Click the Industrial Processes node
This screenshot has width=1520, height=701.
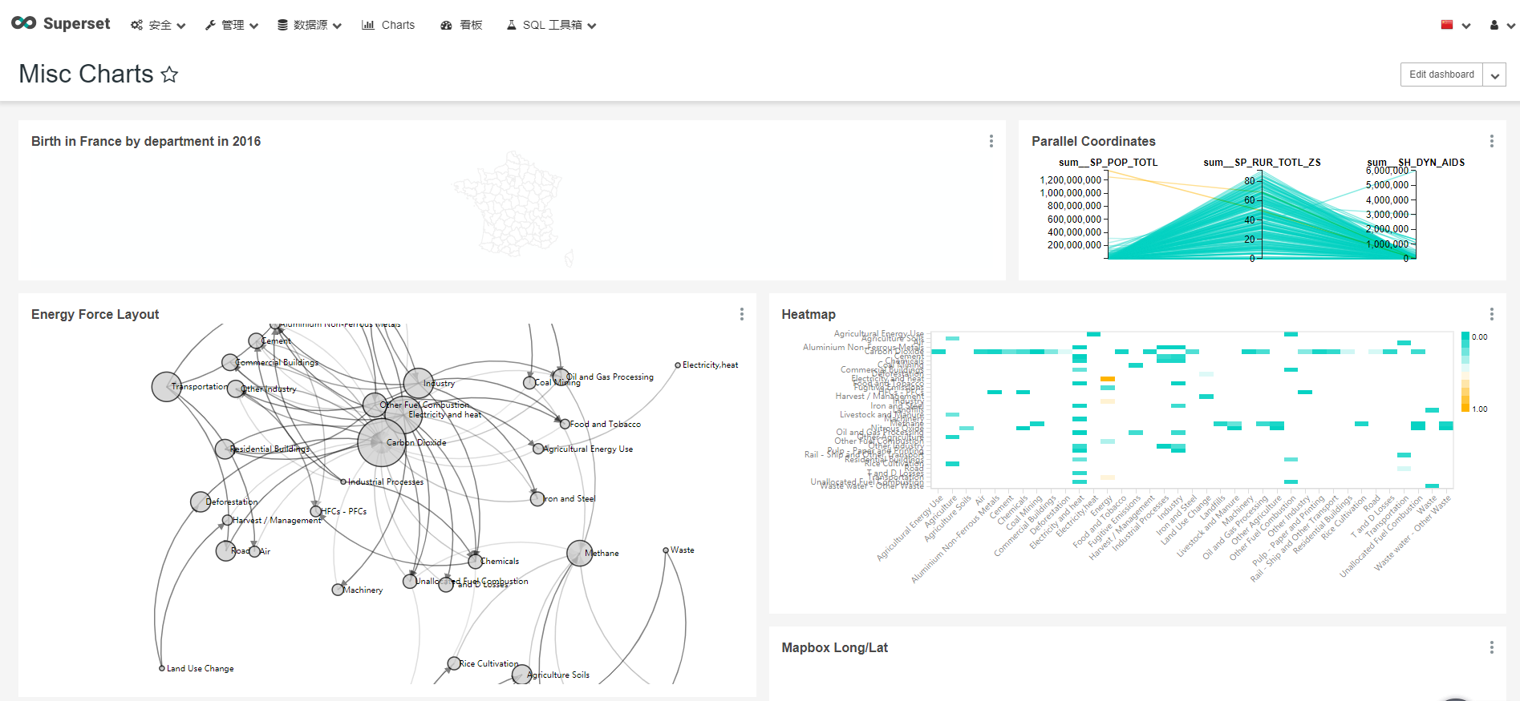[x=343, y=482]
